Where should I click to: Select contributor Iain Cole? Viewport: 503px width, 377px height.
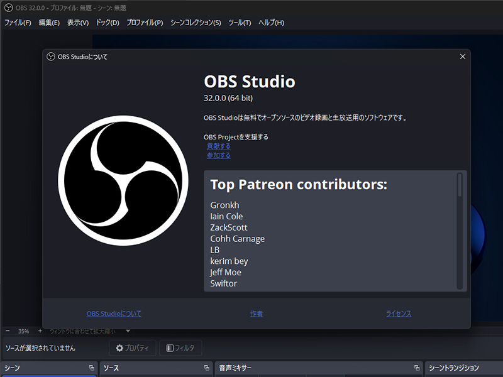coord(226,216)
